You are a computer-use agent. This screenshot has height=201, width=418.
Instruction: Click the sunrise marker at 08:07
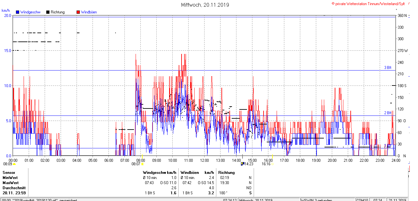142,164
